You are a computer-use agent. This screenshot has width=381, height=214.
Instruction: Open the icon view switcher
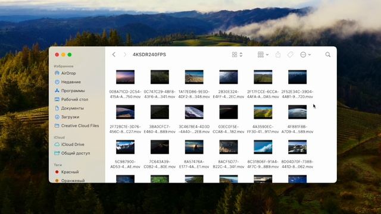coord(237,55)
